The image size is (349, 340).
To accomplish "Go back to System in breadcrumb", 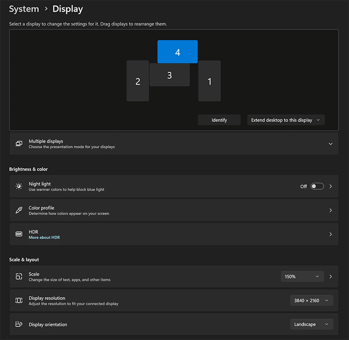I will coord(24,9).
